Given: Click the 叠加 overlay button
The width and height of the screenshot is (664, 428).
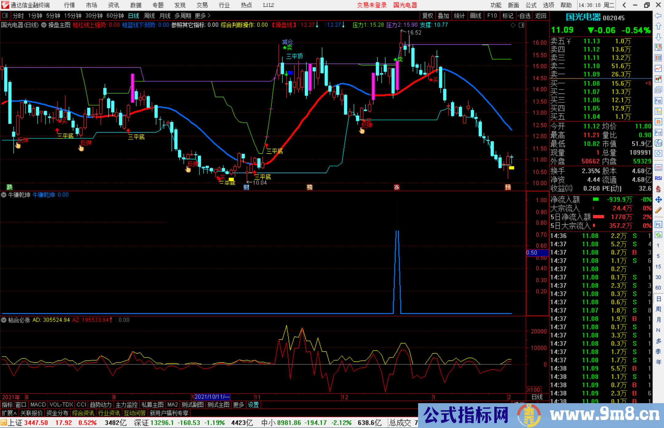Looking at the screenshot, I should tap(443, 16).
